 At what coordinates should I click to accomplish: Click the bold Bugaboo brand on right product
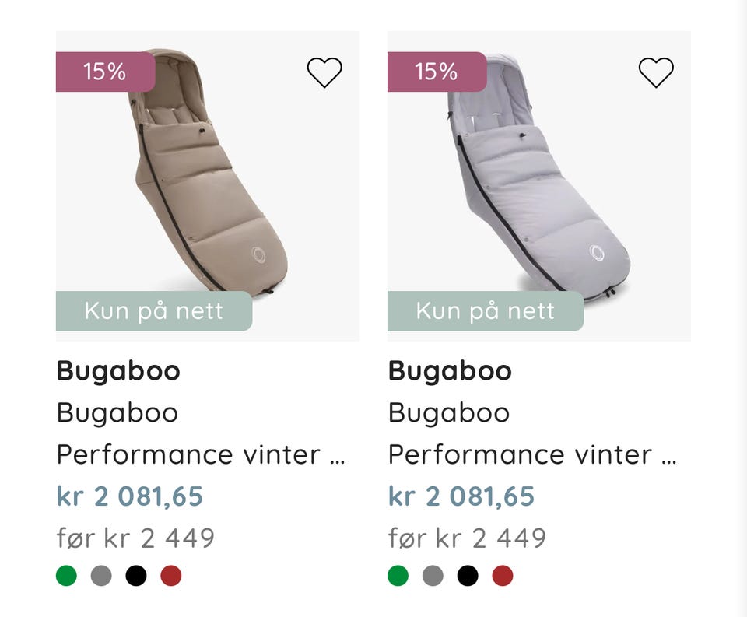450,371
